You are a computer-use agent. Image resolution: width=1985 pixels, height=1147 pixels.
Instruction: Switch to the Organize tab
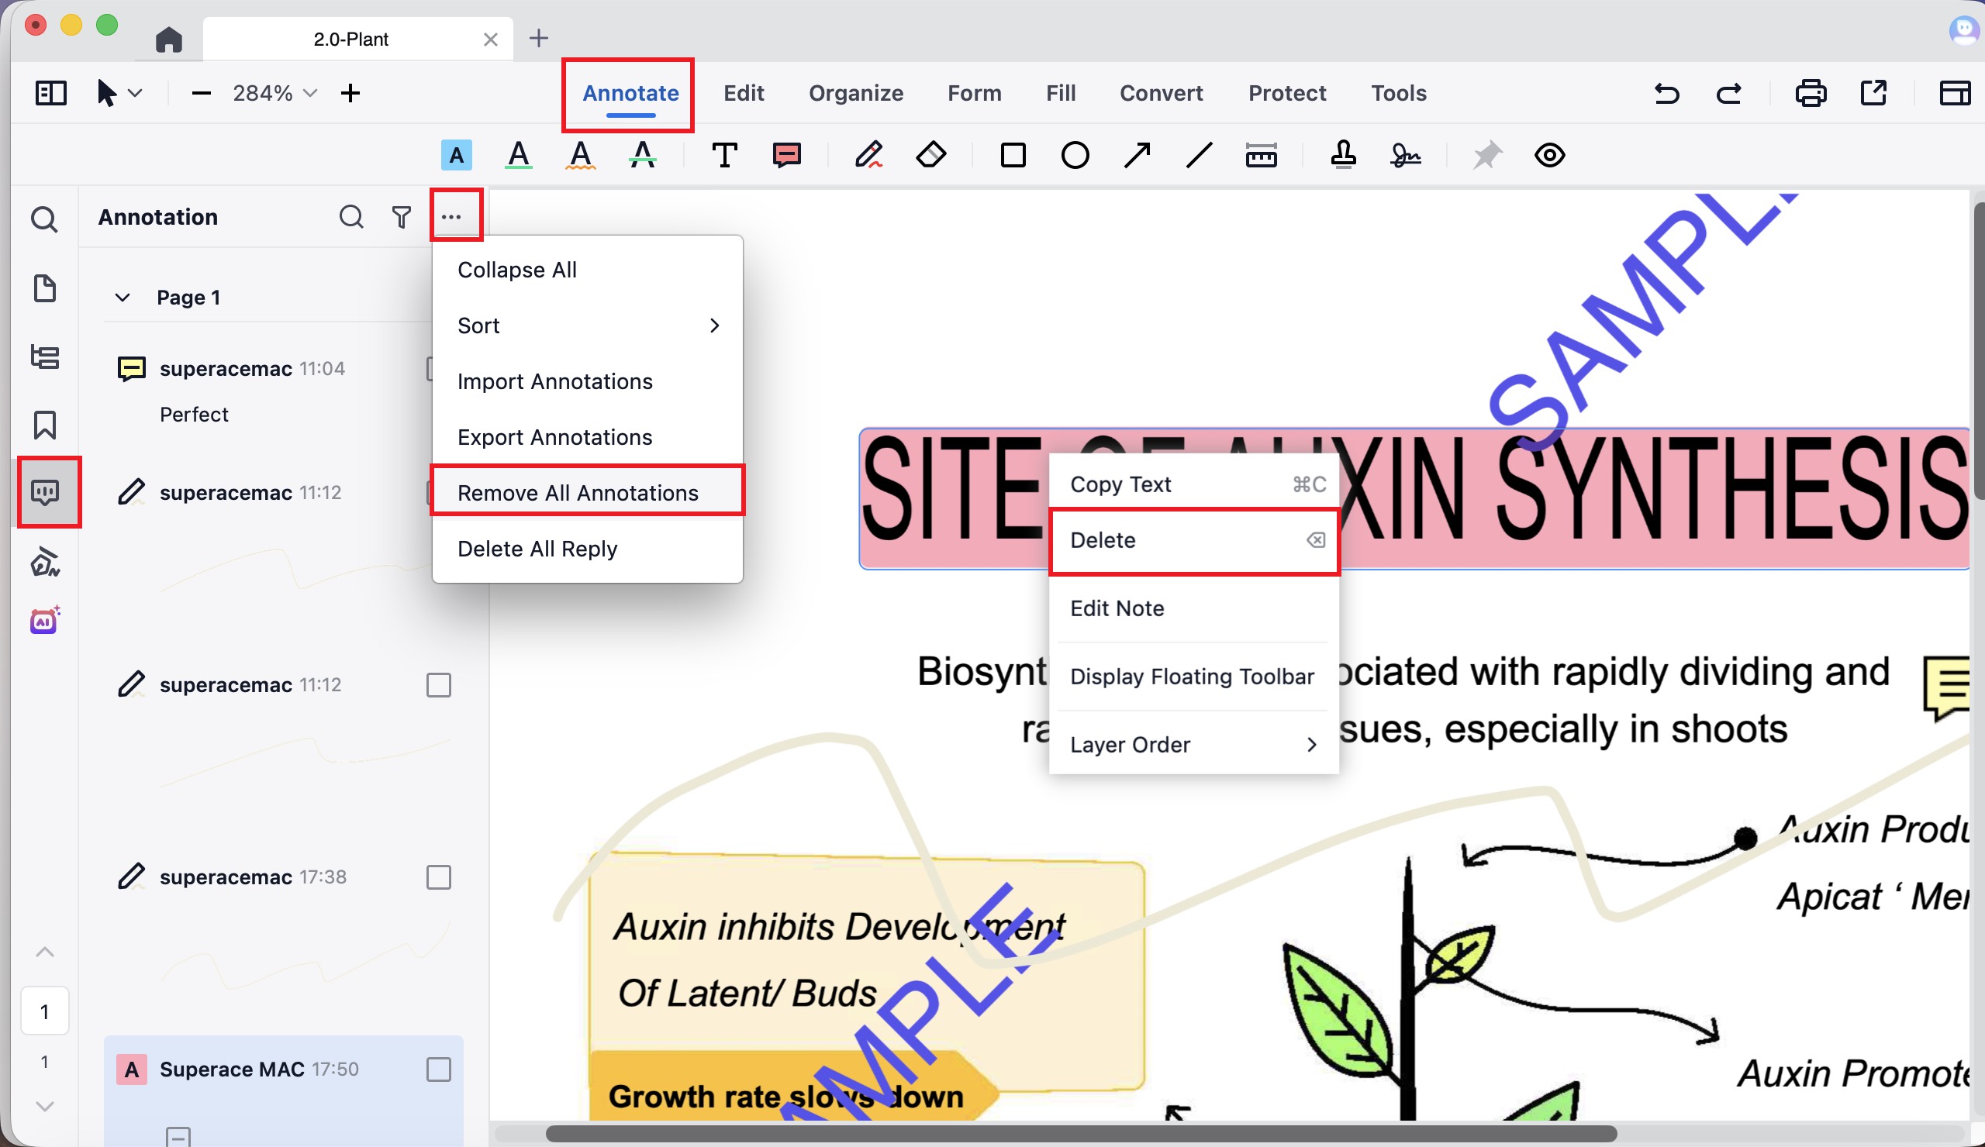855,93
